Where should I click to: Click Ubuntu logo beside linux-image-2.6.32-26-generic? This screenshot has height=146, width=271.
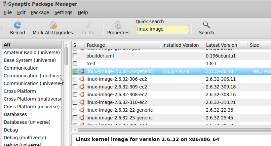[x=82, y=71]
